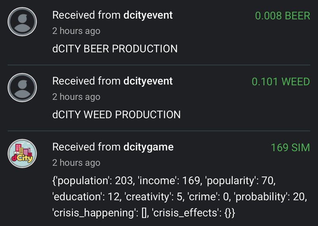
Task: Click the dCITY WEED PRODUCTION memo
Action: click(x=116, y=115)
